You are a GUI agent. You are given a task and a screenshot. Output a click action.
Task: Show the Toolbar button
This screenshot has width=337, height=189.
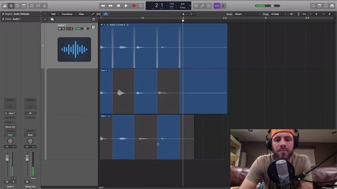tap(24, 6)
